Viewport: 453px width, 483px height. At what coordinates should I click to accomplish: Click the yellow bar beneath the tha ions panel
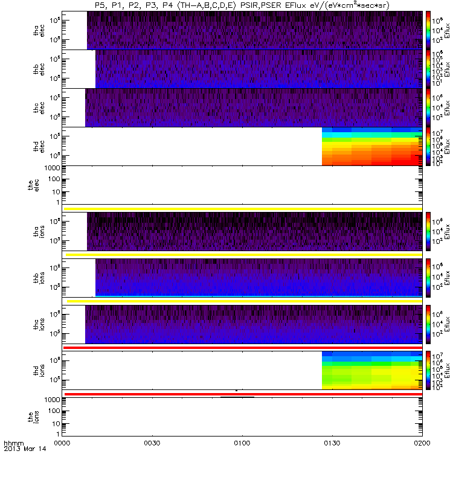[x=244, y=255]
